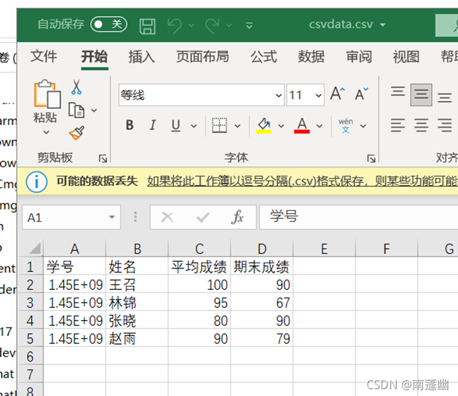Open the Undo history dropdown arrow
Viewport: 458px width, 396px height.
point(192,26)
